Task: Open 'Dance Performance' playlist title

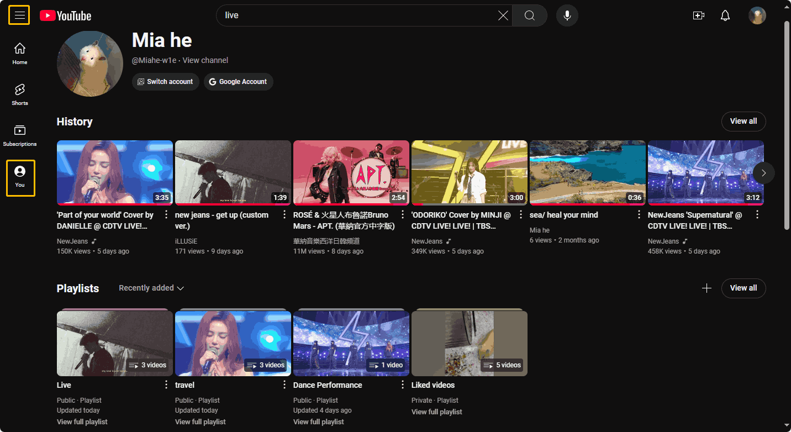Action: click(x=328, y=385)
